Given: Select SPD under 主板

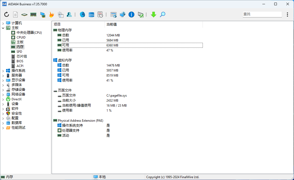Looking at the screenshot, I should pyautogui.click(x=19, y=52).
